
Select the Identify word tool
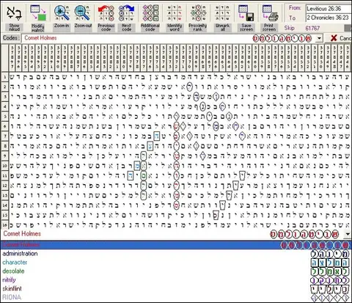[175, 12]
